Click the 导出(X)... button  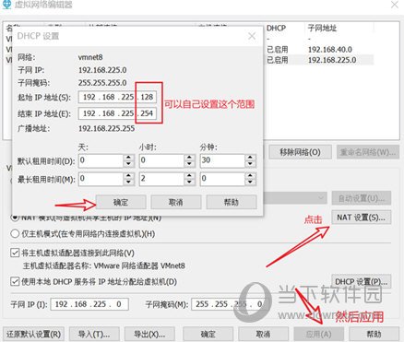[149, 334]
